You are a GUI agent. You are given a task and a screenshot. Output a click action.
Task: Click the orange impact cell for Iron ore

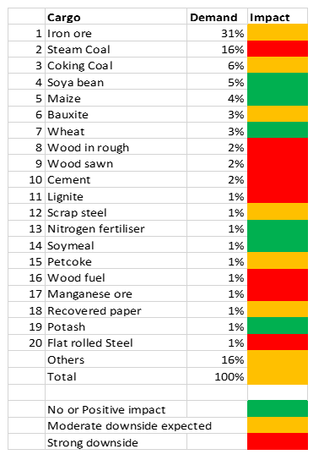278,33
